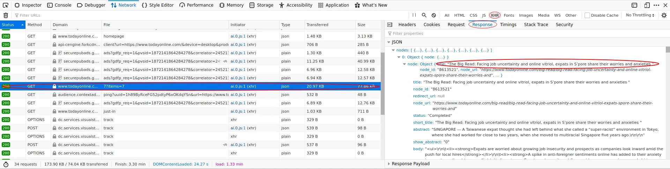Image resolution: width=670 pixels, height=169 pixels.
Task: Click the request list vertical scrollbar
Action: (x=382, y=83)
